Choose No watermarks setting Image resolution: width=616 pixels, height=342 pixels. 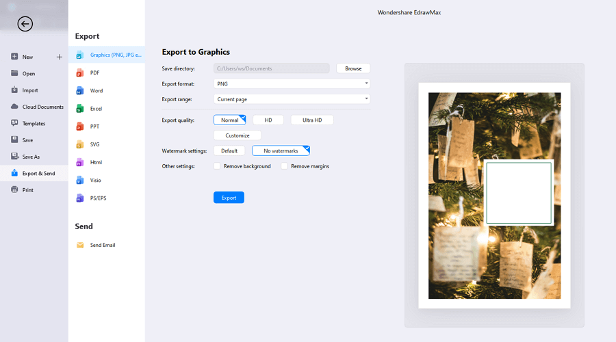pyautogui.click(x=281, y=150)
